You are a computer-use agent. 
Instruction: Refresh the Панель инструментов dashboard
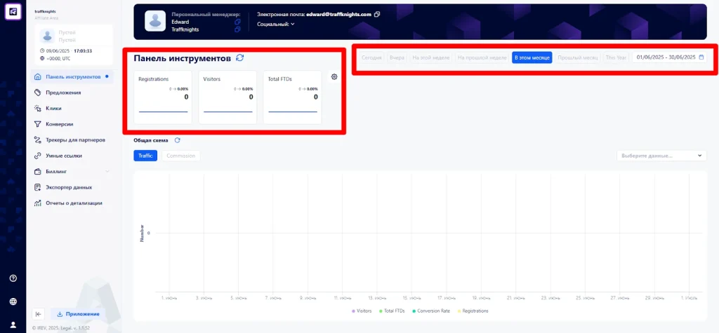pos(239,57)
